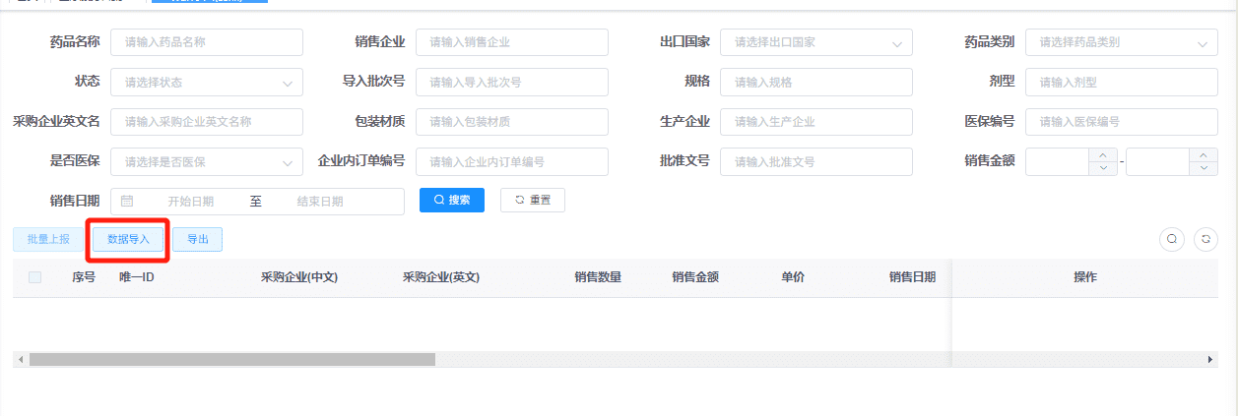
Task: Click the 操作 column header
Action: [1085, 277]
